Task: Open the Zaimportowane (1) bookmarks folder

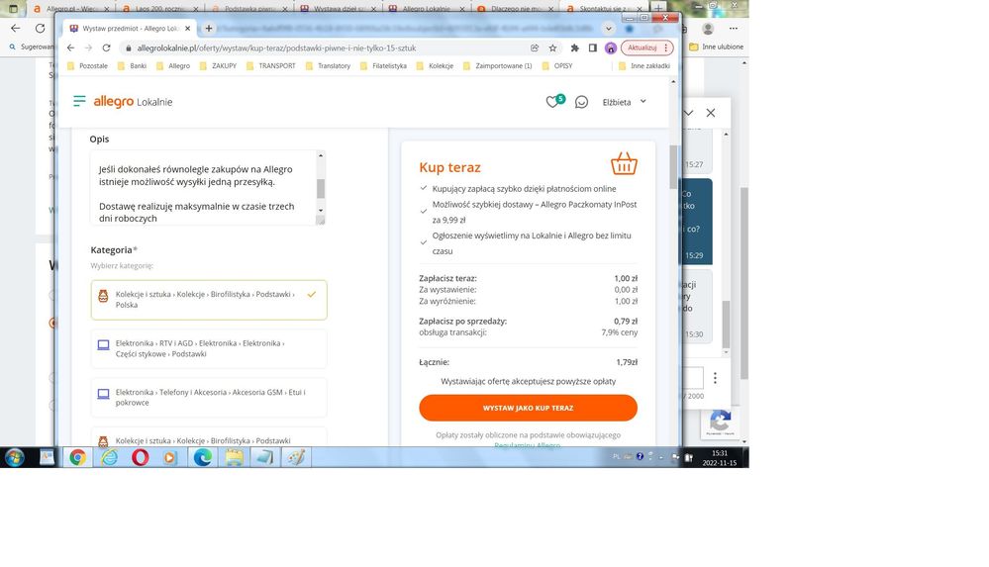Action: point(497,65)
